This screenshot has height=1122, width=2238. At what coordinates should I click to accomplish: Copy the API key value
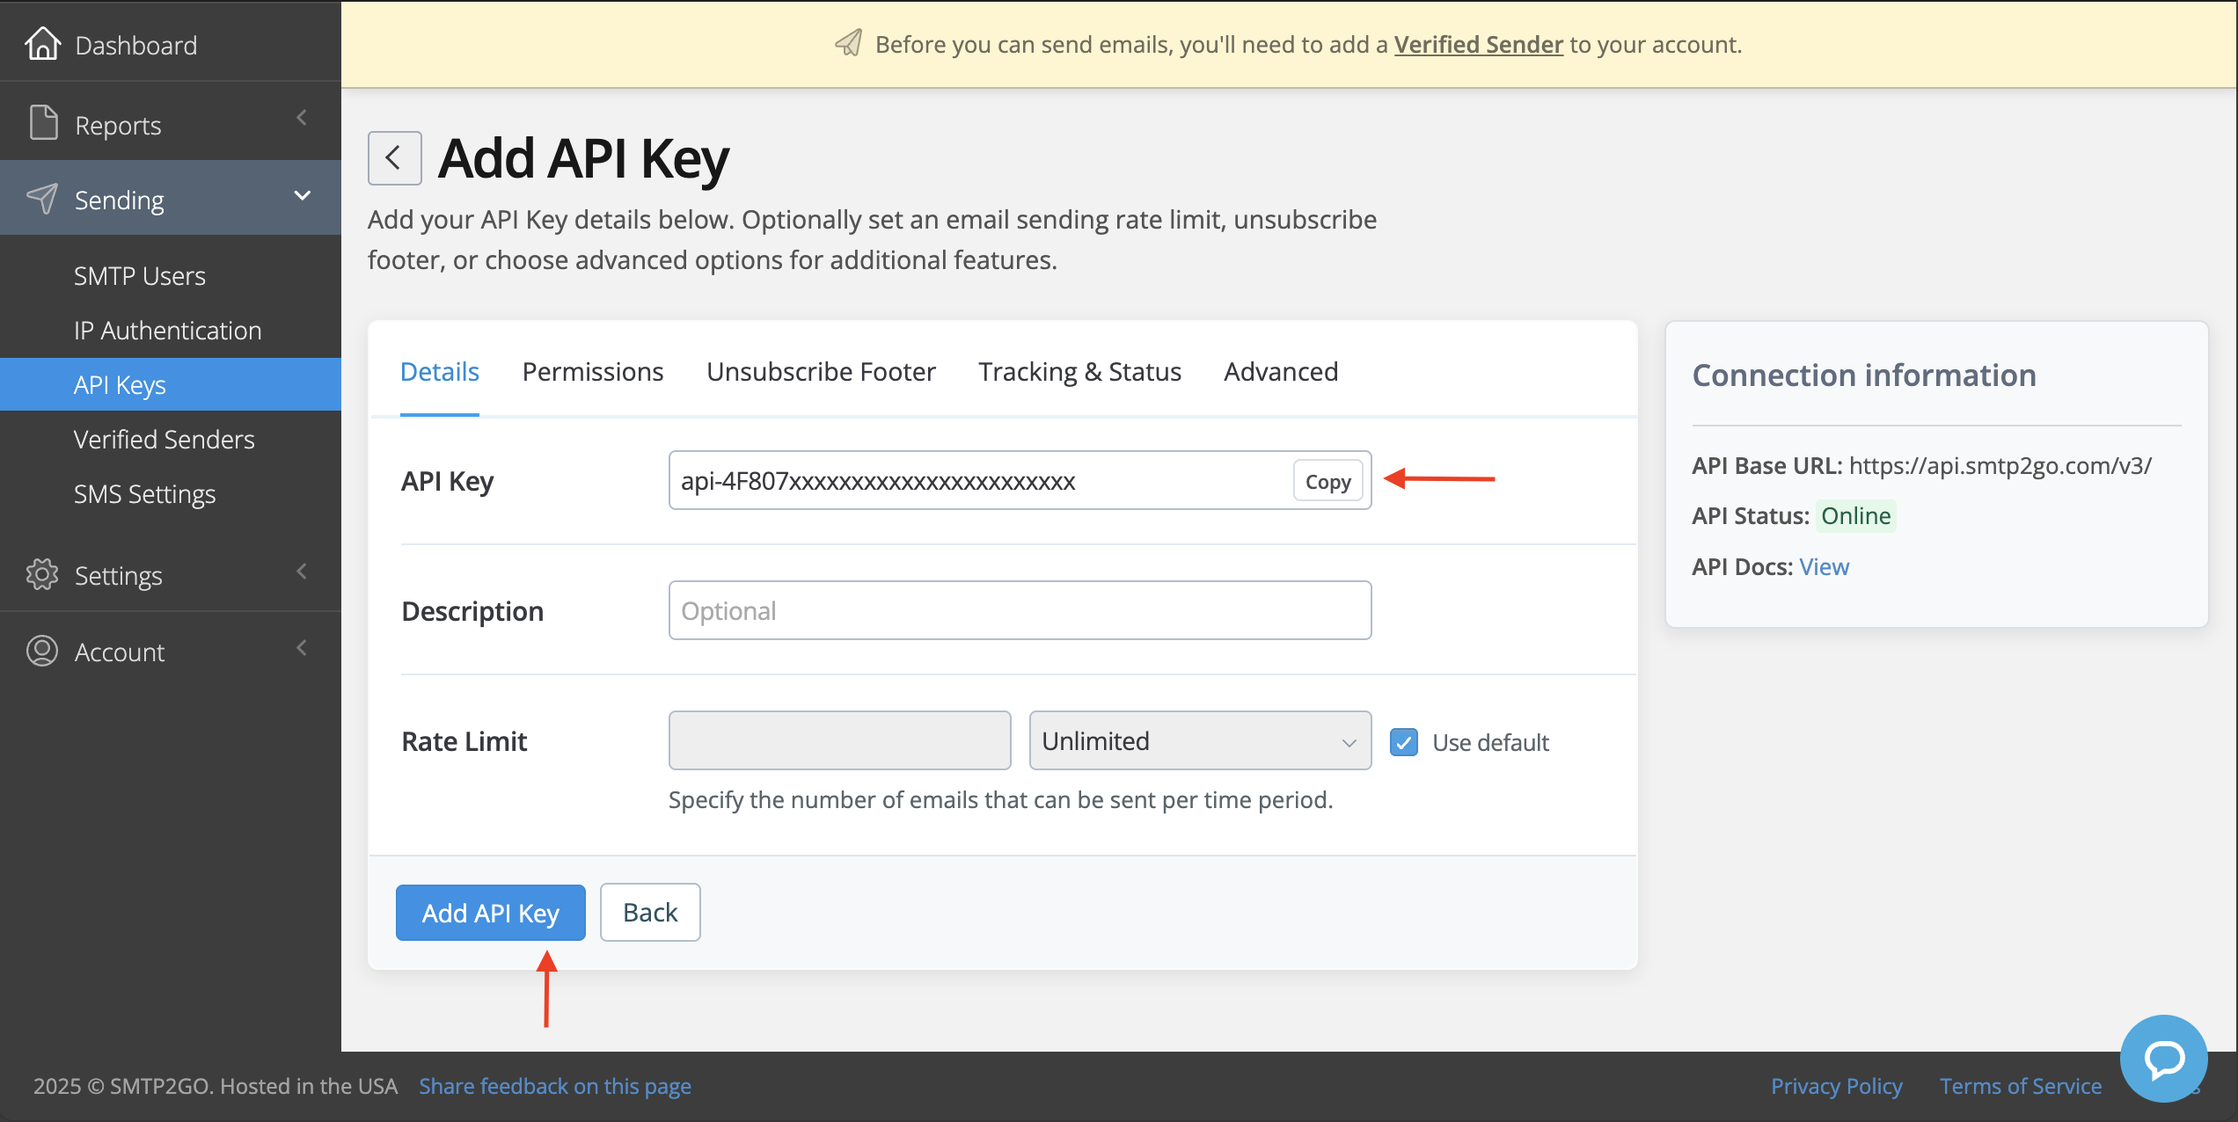point(1327,481)
